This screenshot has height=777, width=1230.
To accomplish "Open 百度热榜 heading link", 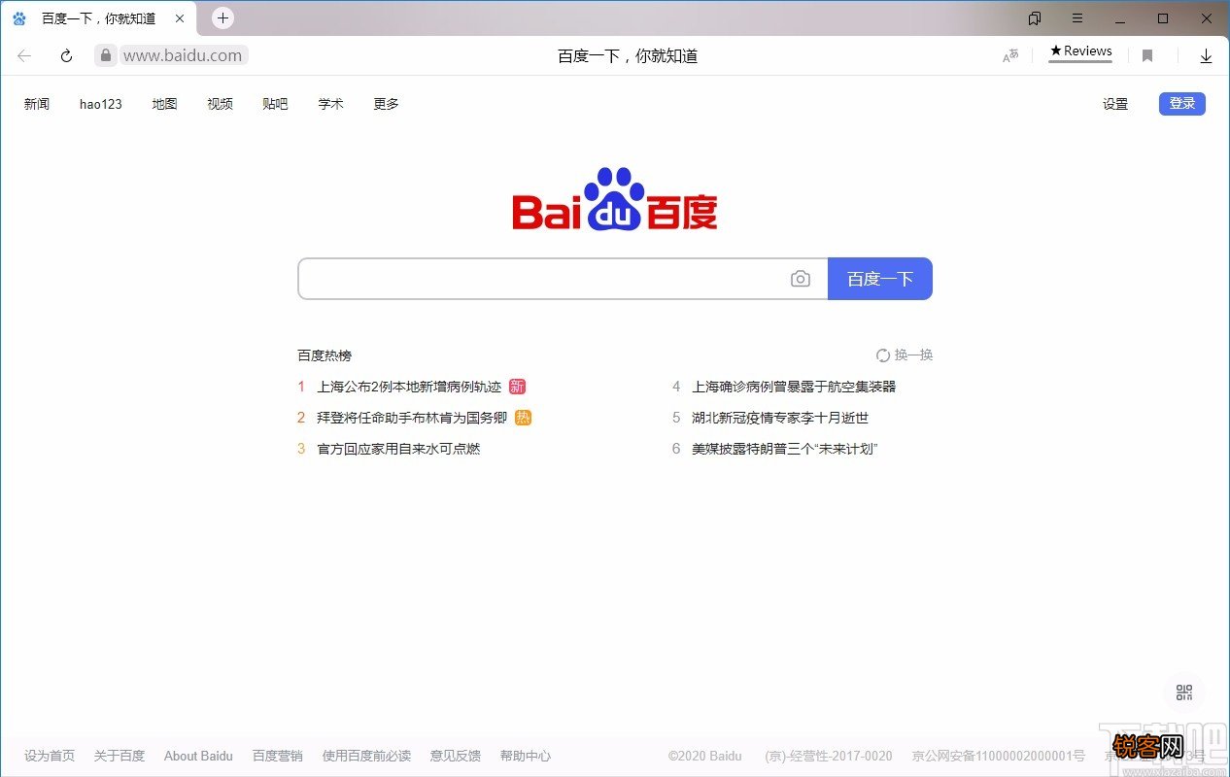I will click(325, 355).
